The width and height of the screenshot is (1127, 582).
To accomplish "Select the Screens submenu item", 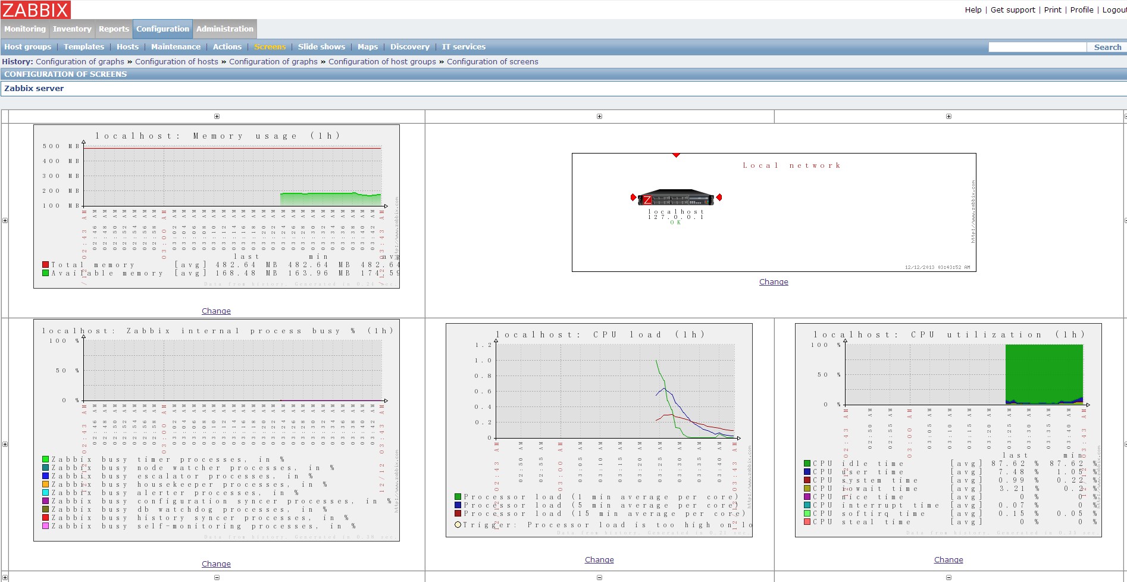I will [270, 47].
